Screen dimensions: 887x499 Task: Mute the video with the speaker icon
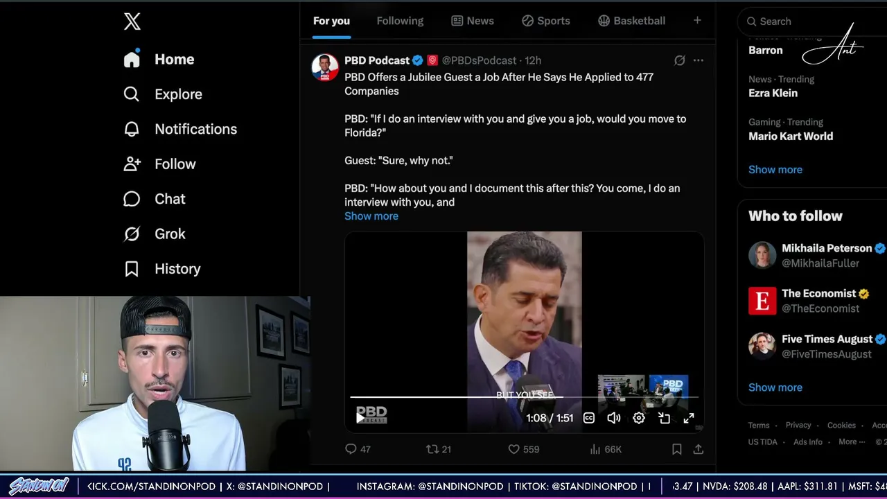click(614, 418)
